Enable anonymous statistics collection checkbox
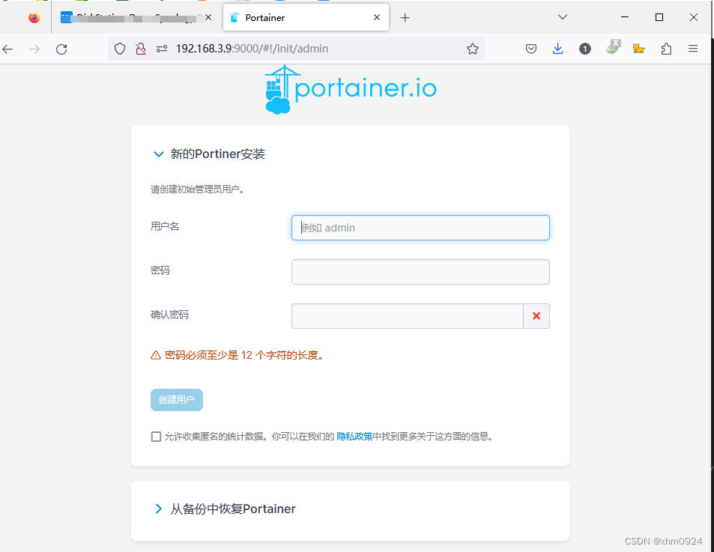 (x=156, y=437)
